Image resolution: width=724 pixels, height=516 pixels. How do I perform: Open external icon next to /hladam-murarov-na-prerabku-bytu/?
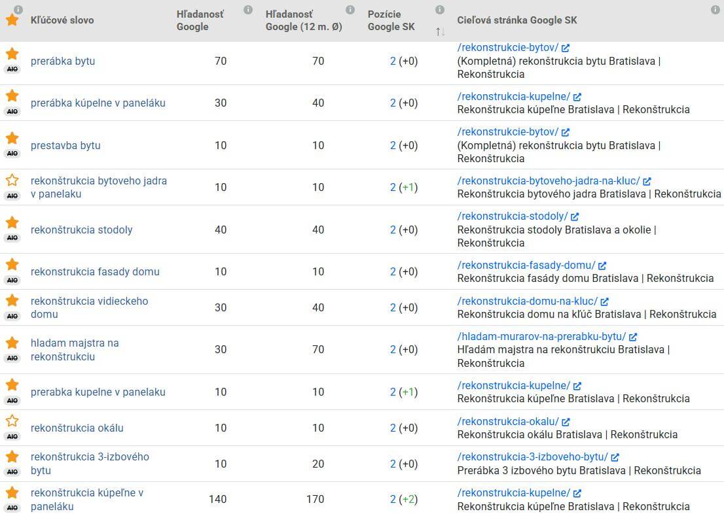pyautogui.click(x=633, y=337)
